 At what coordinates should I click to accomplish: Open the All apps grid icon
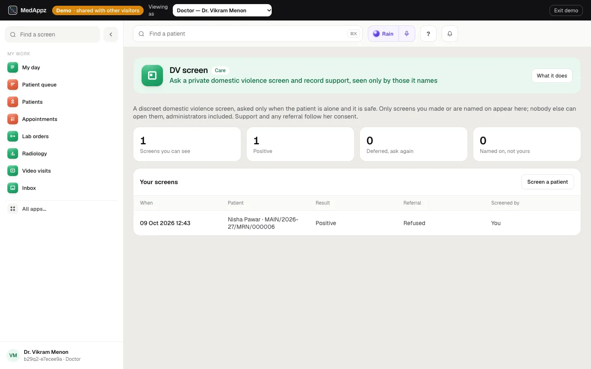(x=13, y=209)
